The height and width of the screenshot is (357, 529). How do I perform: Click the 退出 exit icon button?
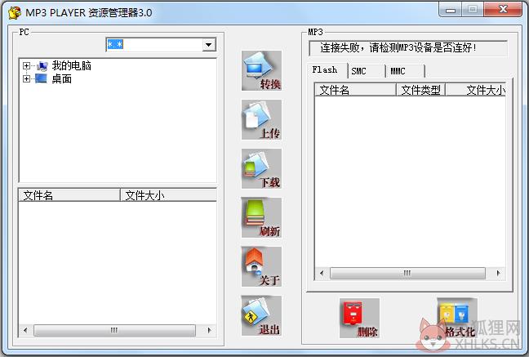261,316
